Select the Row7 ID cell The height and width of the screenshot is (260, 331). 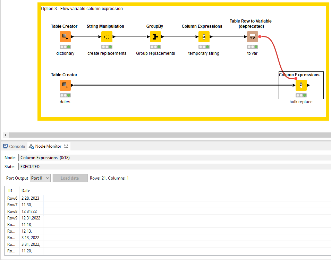12,205
